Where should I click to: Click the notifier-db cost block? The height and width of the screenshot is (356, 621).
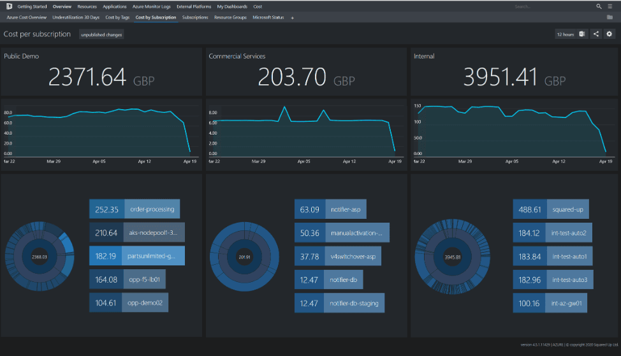click(329, 279)
